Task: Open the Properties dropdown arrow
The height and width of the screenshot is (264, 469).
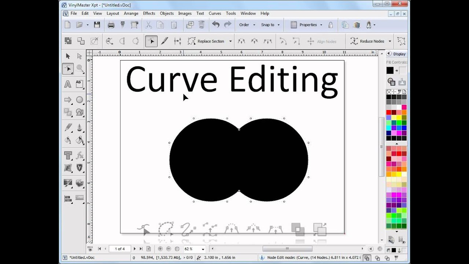Action: coord(321,25)
